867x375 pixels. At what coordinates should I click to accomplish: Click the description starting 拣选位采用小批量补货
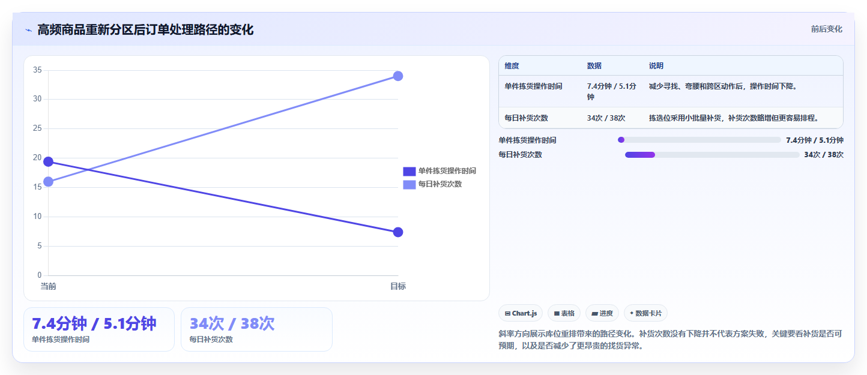[734, 118]
